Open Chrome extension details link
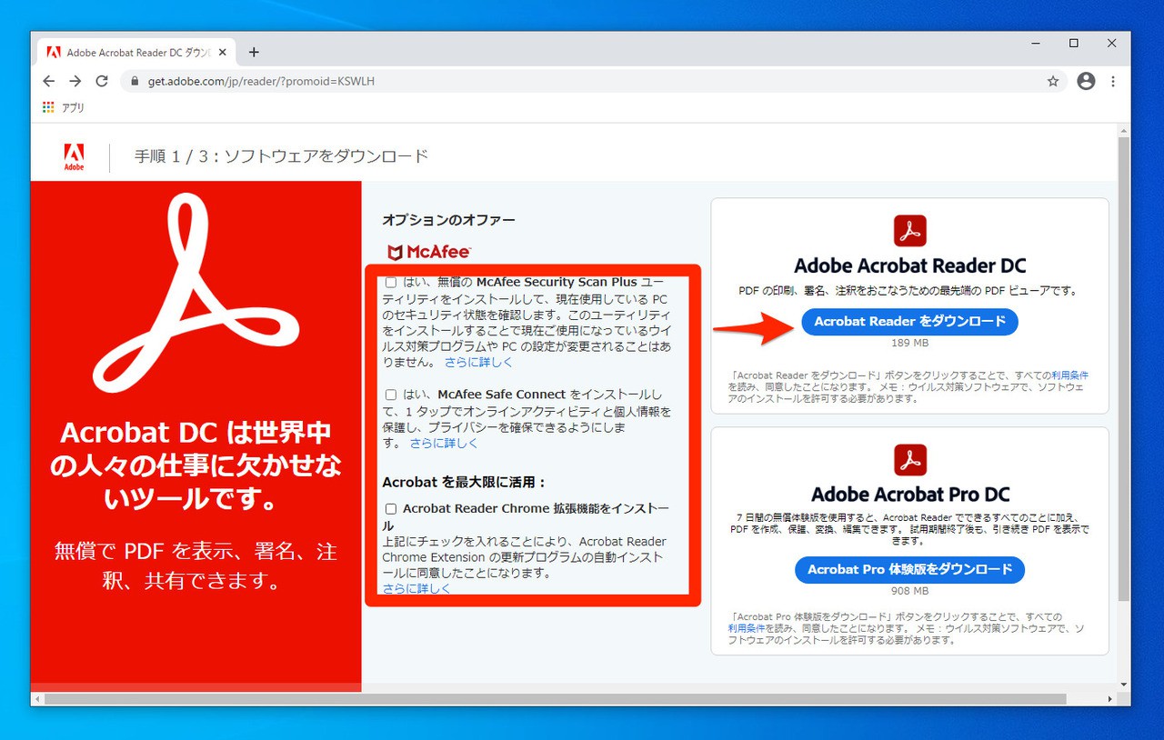Screen dimensions: 1164x740 [x=416, y=589]
